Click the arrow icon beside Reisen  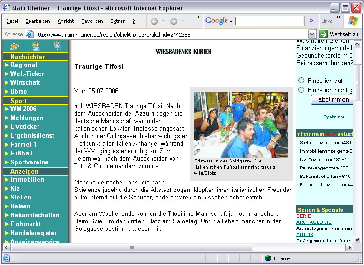(7, 206)
